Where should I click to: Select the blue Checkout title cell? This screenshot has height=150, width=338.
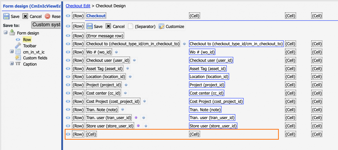tap(96, 16)
